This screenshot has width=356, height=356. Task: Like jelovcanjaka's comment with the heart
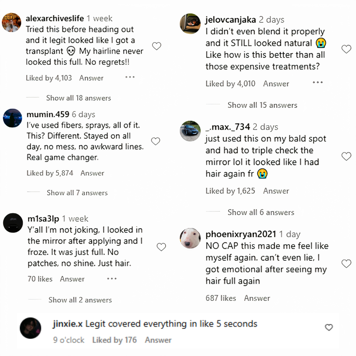[346, 49]
